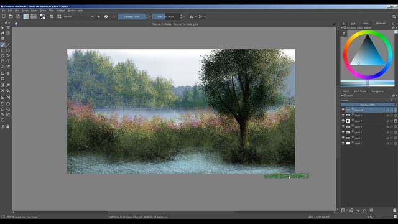Open a file using toolbar folder icon
This screenshot has width=398, height=224.
click(x=11, y=17)
